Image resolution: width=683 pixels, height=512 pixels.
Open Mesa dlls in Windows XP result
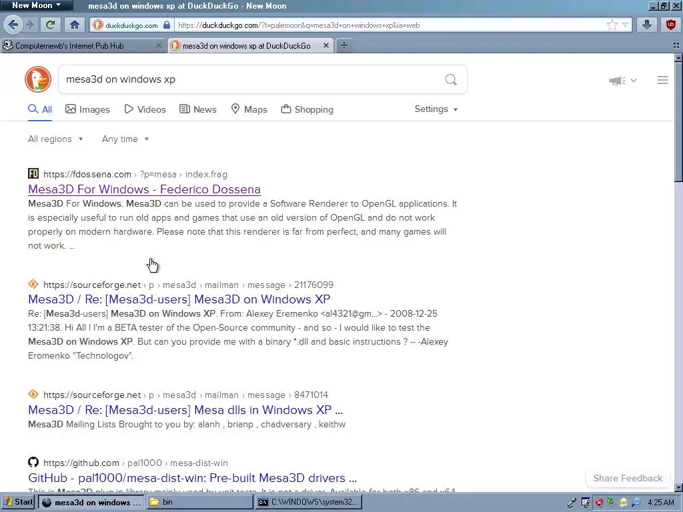pos(185,410)
